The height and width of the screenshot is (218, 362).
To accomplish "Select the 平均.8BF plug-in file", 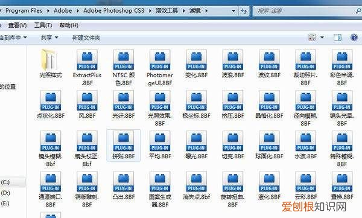I will tap(160, 145).
